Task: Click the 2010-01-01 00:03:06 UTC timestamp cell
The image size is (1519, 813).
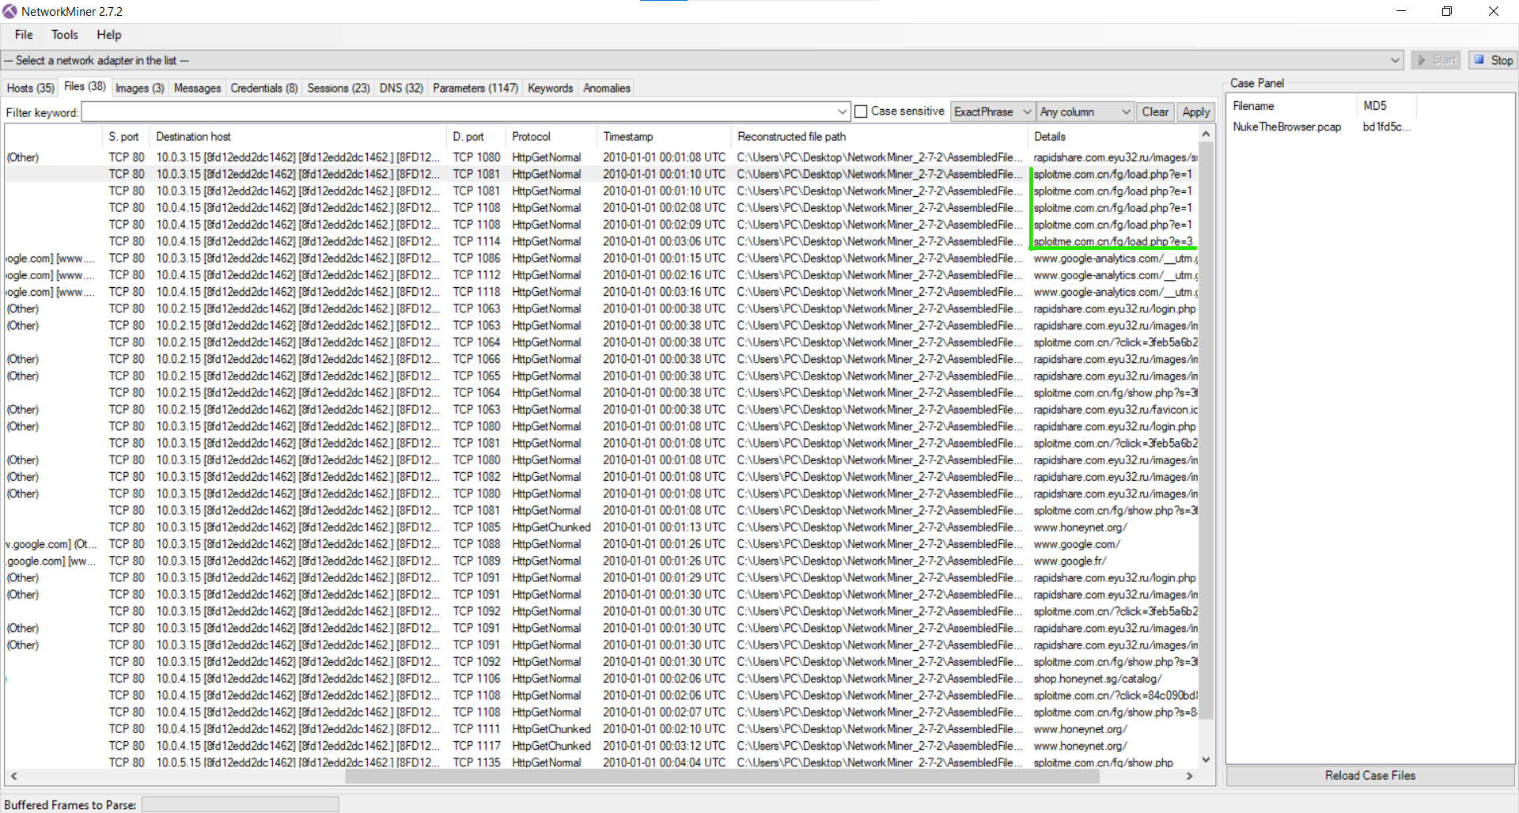Action: point(664,241)
